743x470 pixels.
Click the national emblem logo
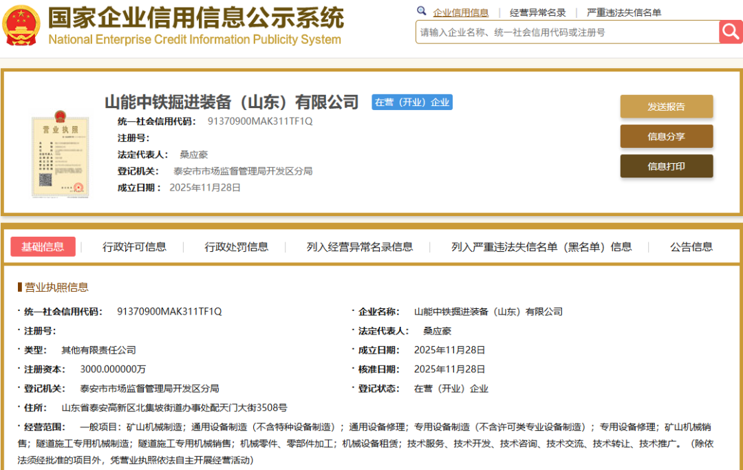pyautogui.click(x=21, y=25)
